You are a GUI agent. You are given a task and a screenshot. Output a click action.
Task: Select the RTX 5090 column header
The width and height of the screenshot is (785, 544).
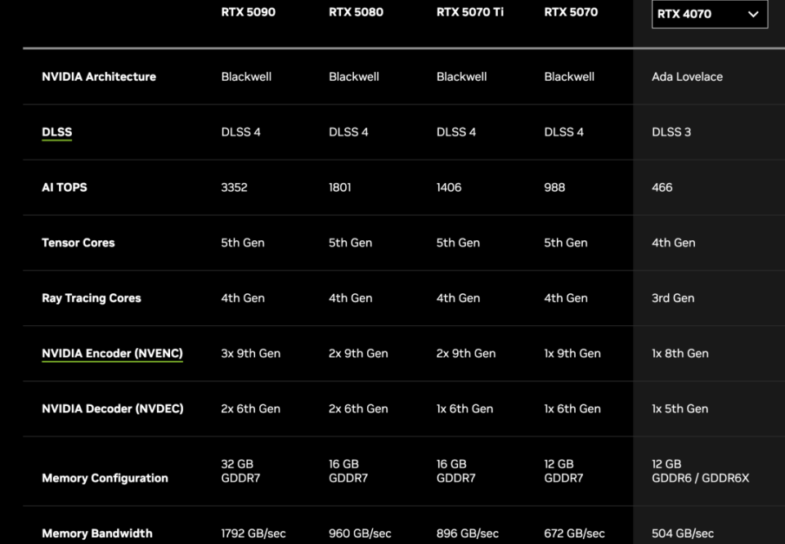[x=248, y=12]
